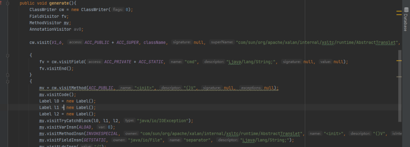410x147 pixels.
Task: Click the "GETSTATIC" opcode constant
Action: pyautogui.click(x=95, y=140)
